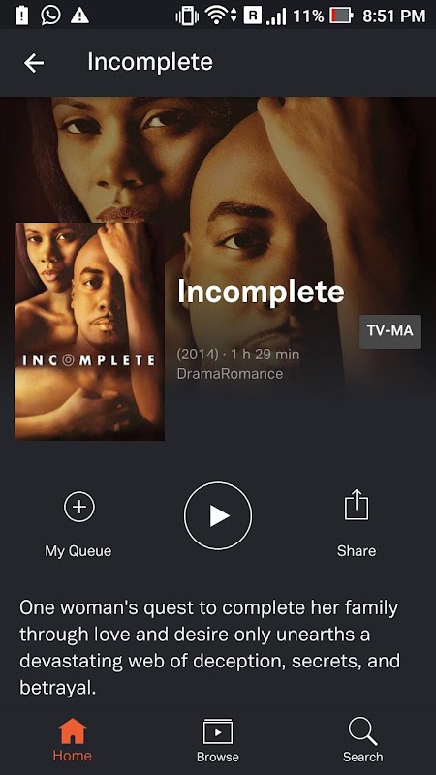Tap the movie synopsis description
Image resolution: width=436 pixels, height=775 pixels.
click(x=209, y=647)
